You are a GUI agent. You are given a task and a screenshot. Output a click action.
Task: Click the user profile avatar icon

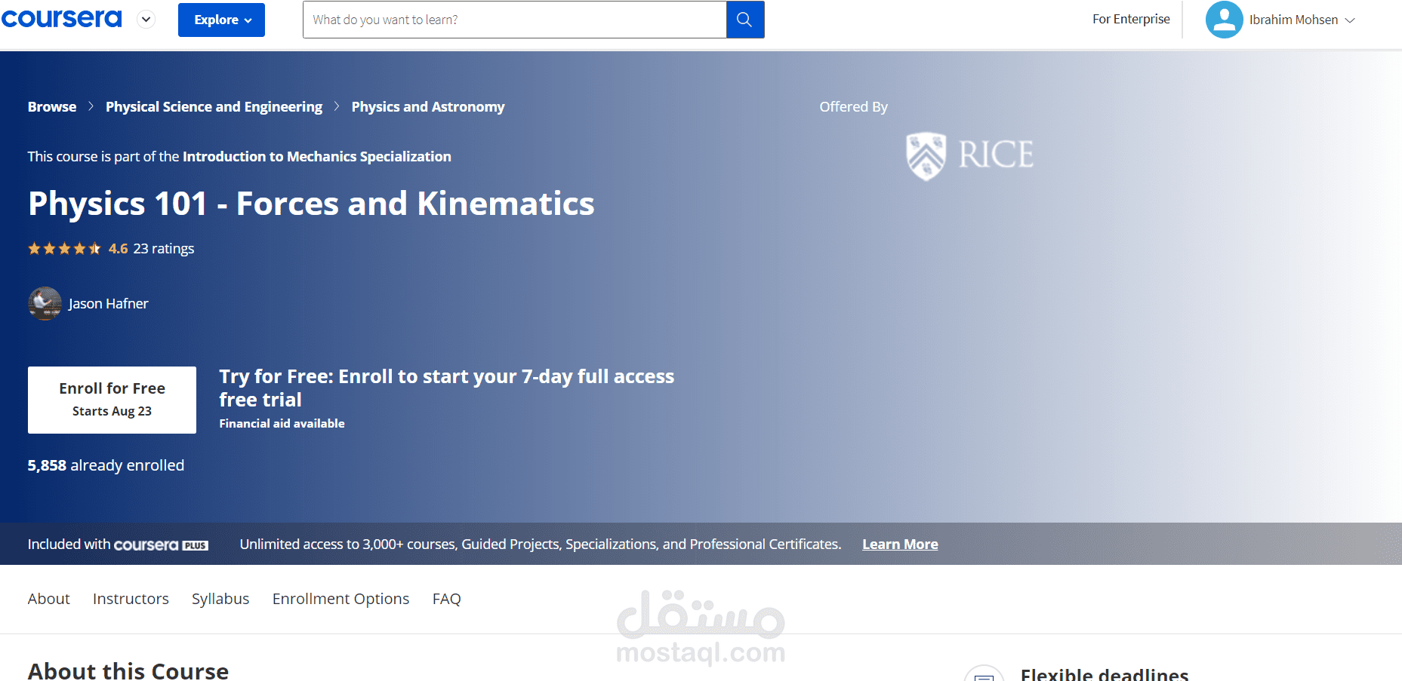coord(1224,20)
